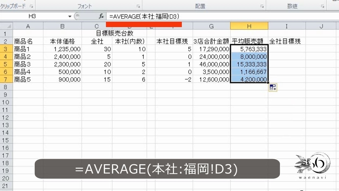This screenshot has width=339, height=191.
Task: Select row 3 header
Action: (x=6, y=49)
